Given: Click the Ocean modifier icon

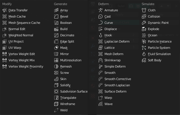Looking at the screenshot, I should coord(144,35).
